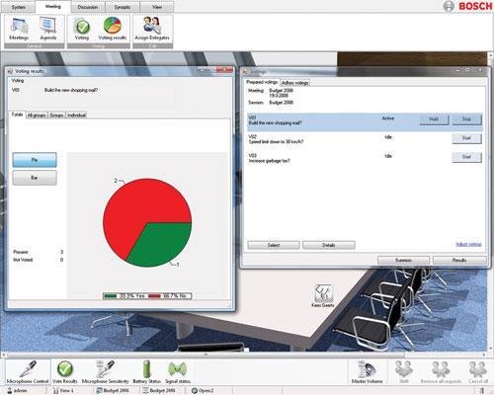Click the Select button in Votings window
The image size is (494, 395).
(274, 245)
